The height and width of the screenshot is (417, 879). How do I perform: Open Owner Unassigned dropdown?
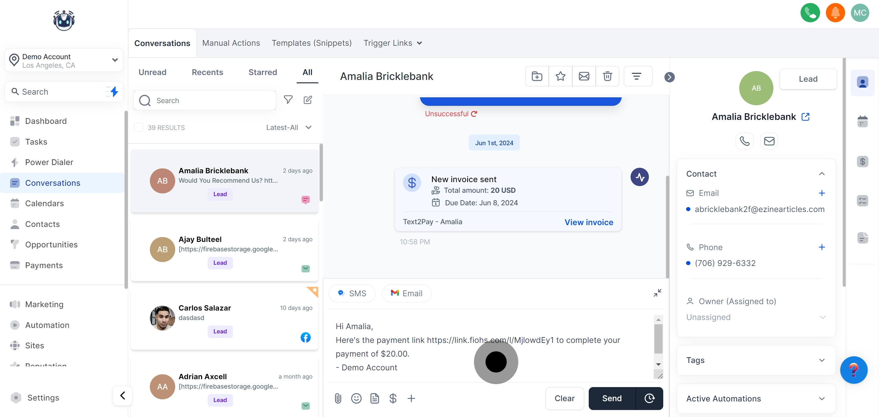coord(756,317)
